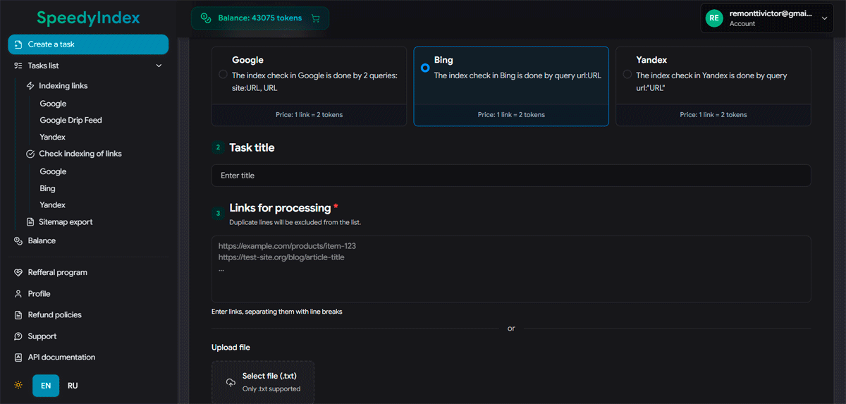
Task: Click the RE account avatar
Action: tap(715, 18)
